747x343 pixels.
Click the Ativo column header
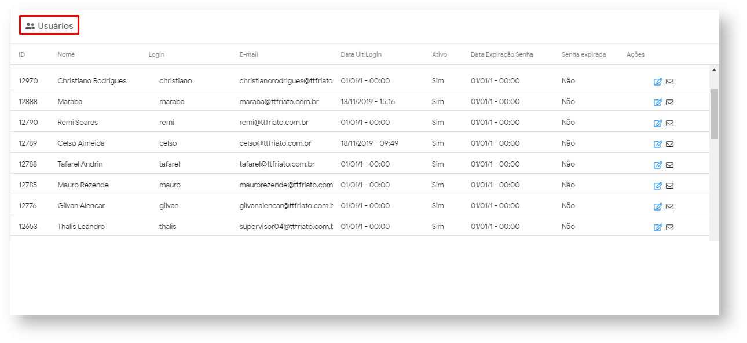point(440,54)
